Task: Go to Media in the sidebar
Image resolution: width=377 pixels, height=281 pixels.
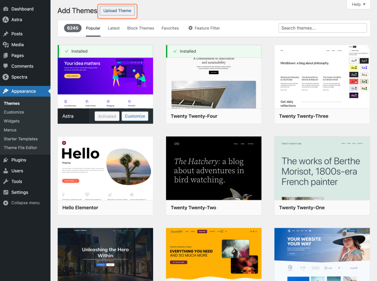Action: tap(25, 45)
